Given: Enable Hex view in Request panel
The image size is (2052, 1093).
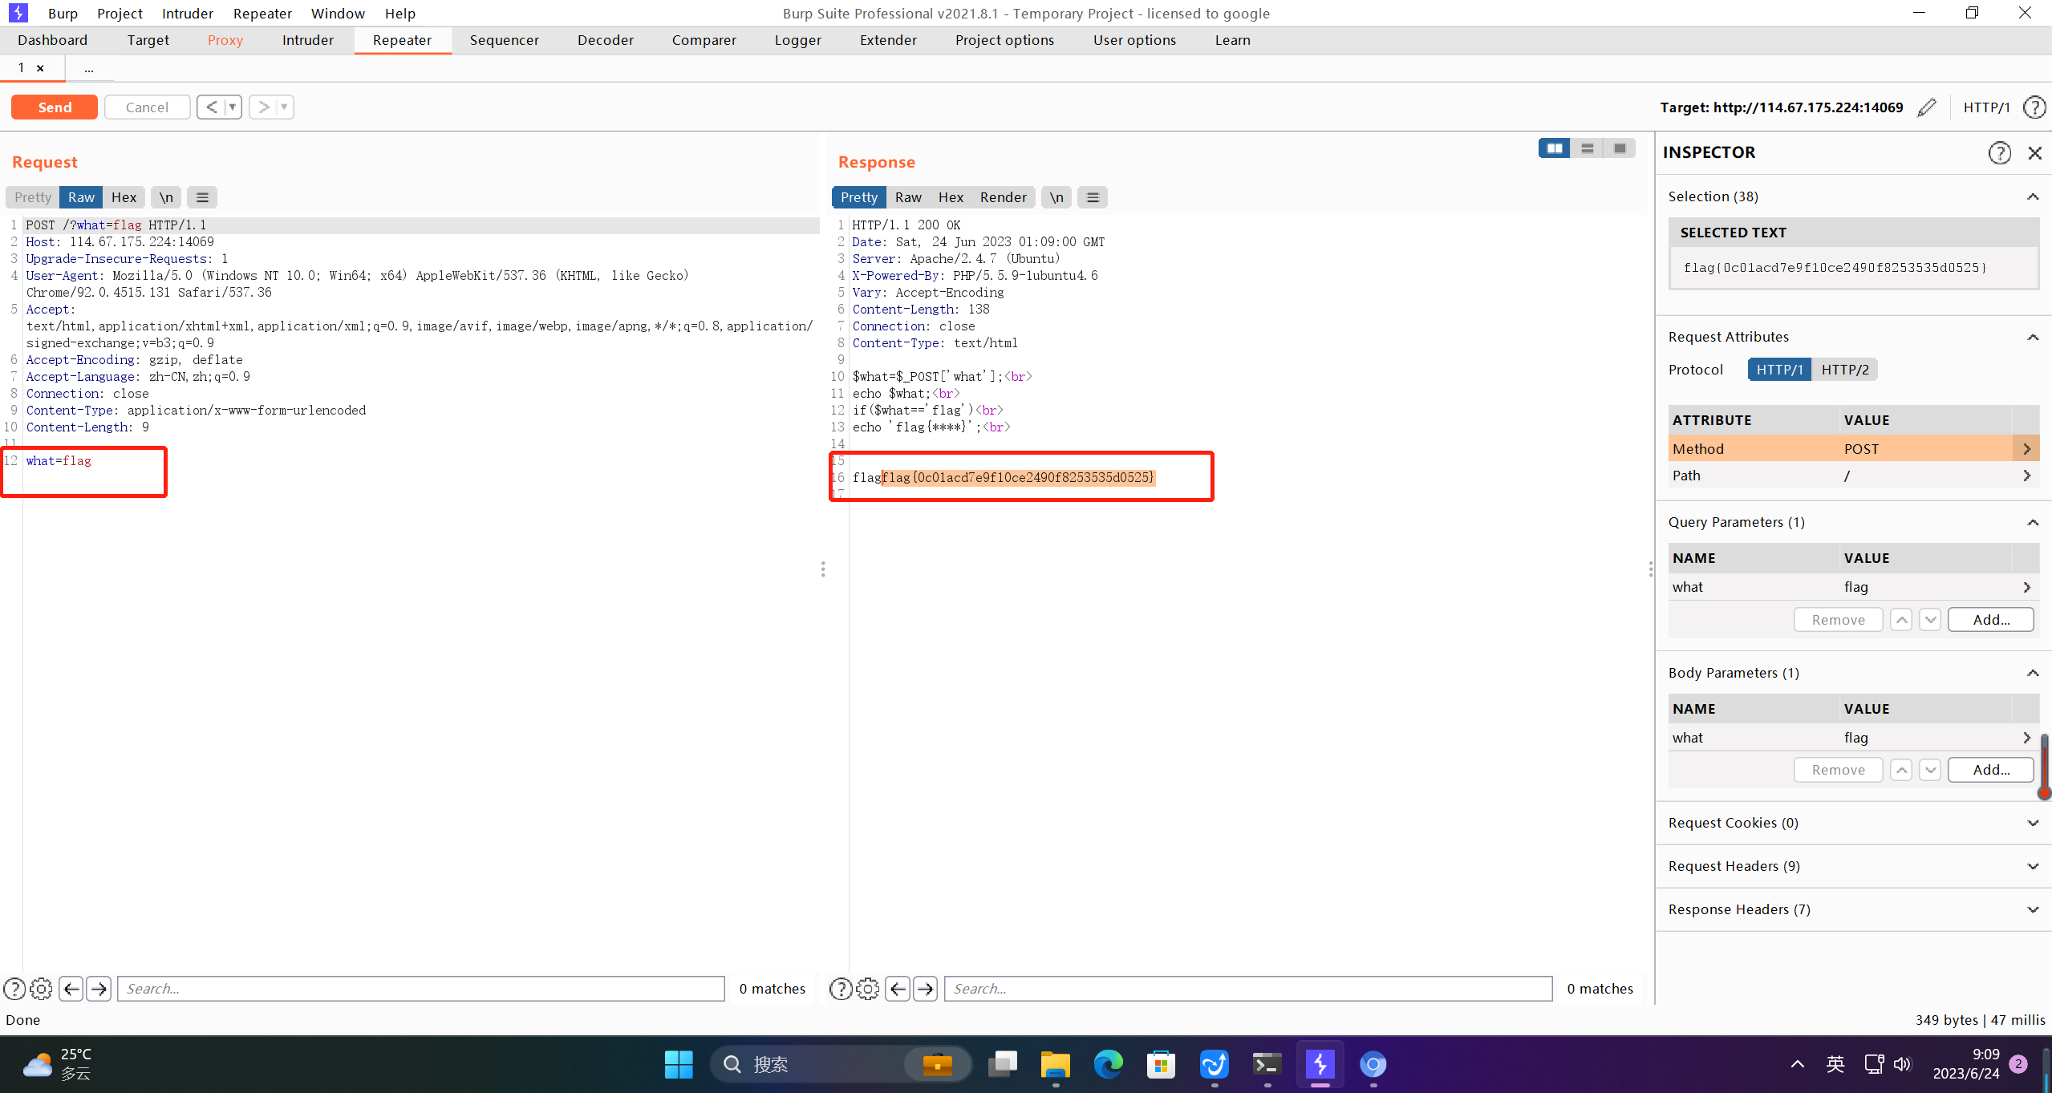Looking at the screenshot, I should click(124, 196).
